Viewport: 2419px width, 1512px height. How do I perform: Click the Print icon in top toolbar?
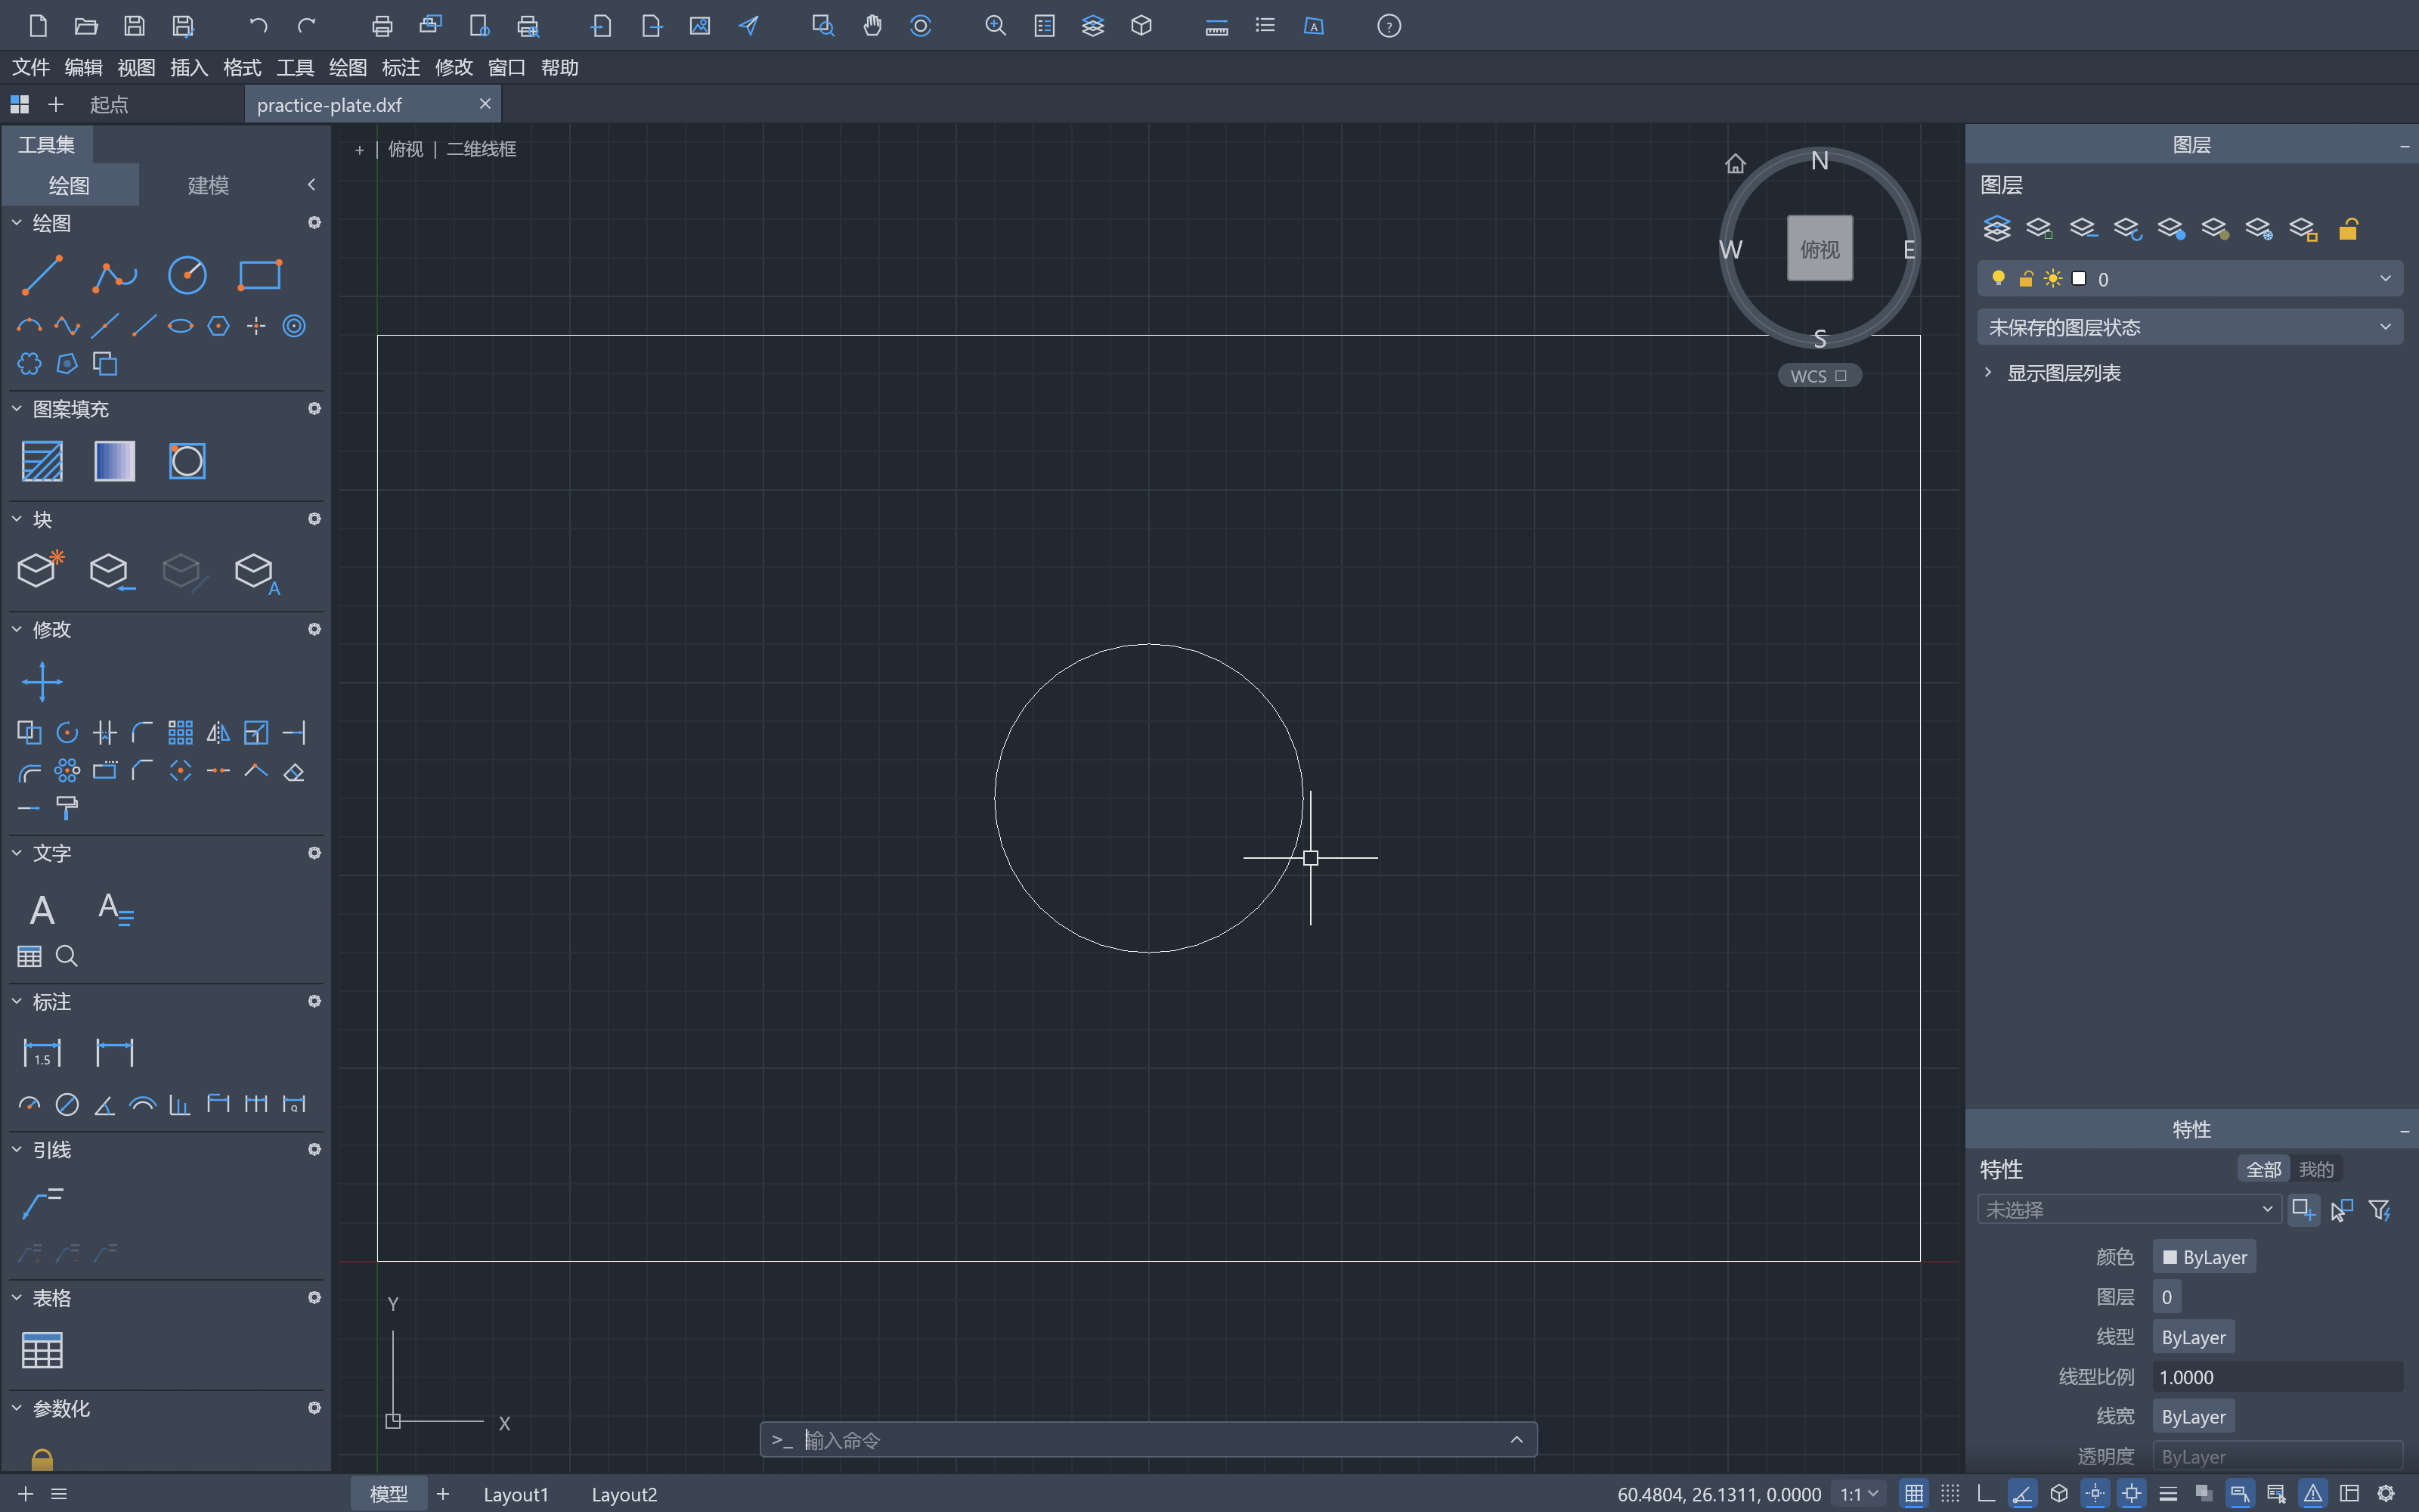[x=381, y=26]
